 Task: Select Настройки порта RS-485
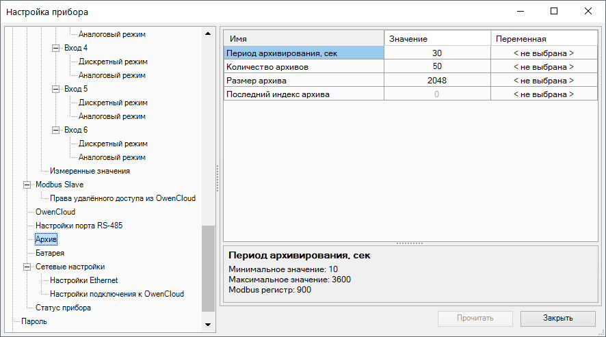coord(79,226)
